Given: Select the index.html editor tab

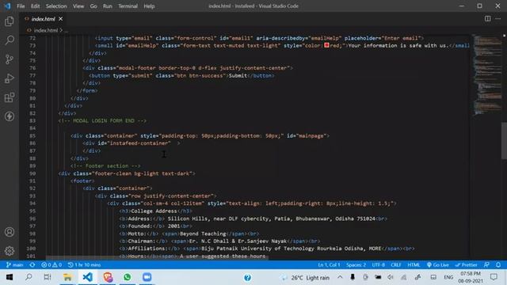Looking at the screenshot, I should [44, 19].
